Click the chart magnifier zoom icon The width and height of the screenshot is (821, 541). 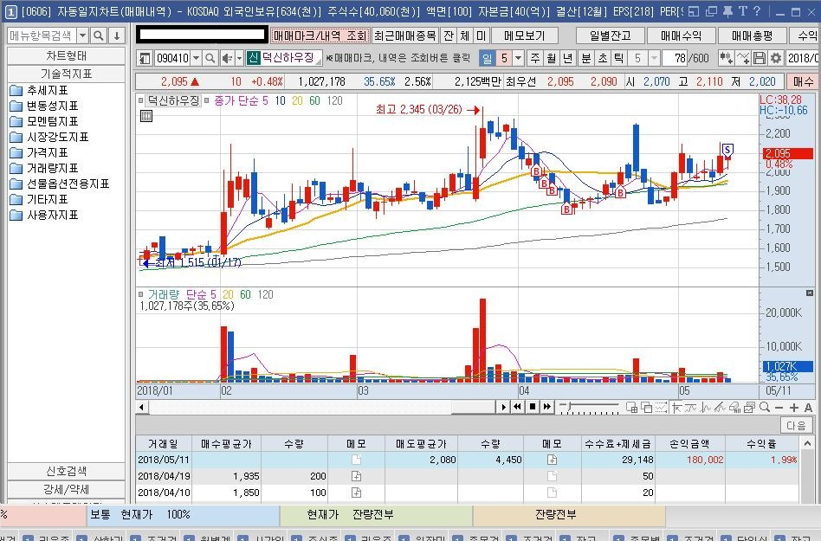[765, 407]
